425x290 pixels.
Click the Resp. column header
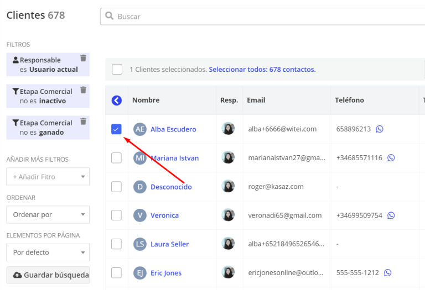click(x=229, y=101)
